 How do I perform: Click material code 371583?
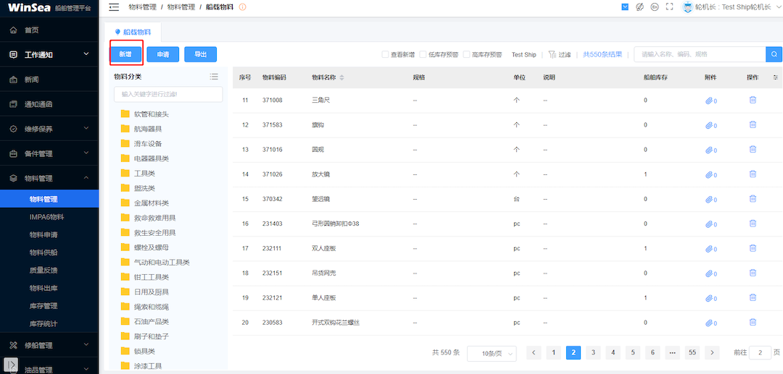[x=273, y=125]
